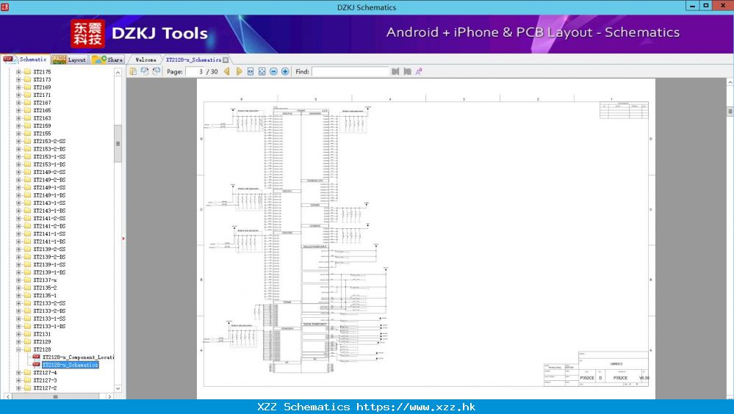Select XT2143-1-SS folder
734x414 pixels.
point(49,203)
